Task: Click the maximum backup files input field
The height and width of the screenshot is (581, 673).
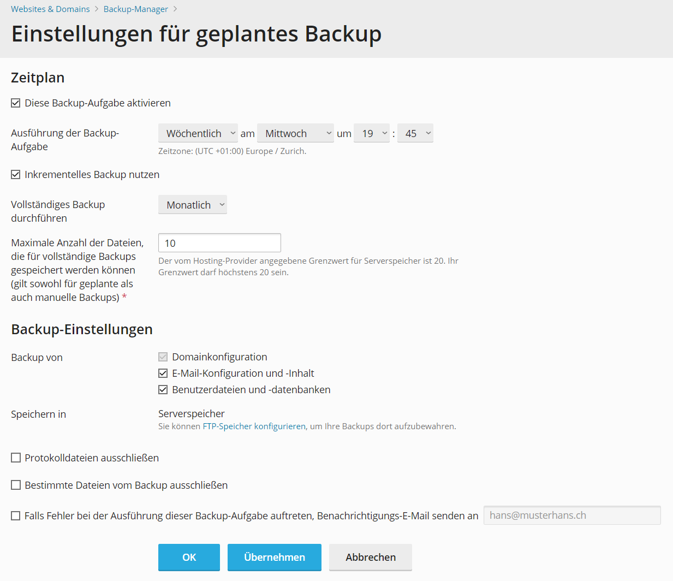Action: 219,243
